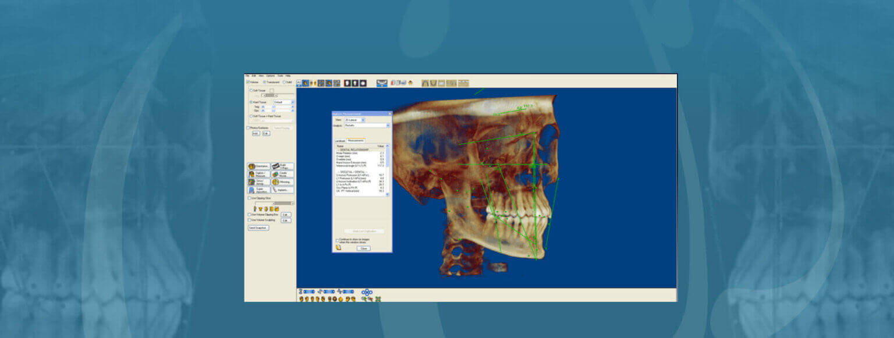Select the Hard Tissue radio button
The width and height of the screenshot is (894, 338).
pyautogui.click(x=251, y=102)
